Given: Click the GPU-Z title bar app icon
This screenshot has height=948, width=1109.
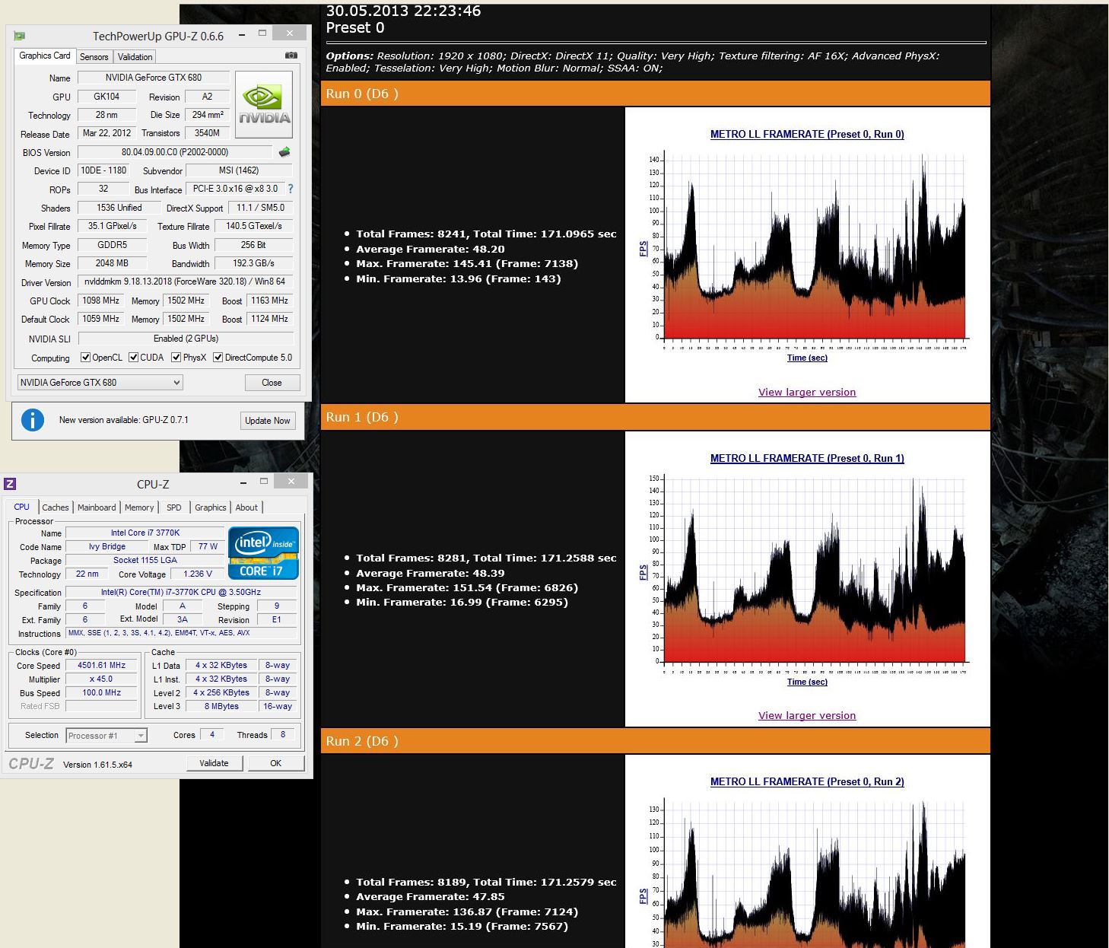Looking at the screenshot, I should pos(20,36).
